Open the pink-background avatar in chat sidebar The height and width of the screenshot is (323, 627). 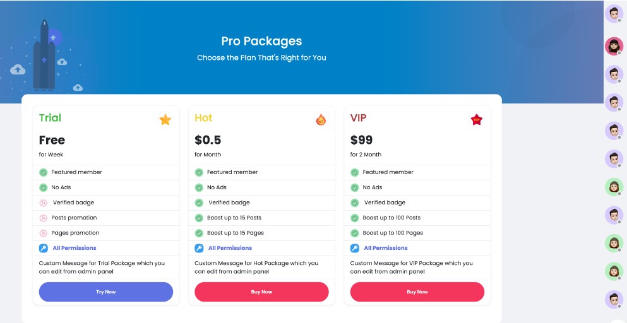coord(614,46)
